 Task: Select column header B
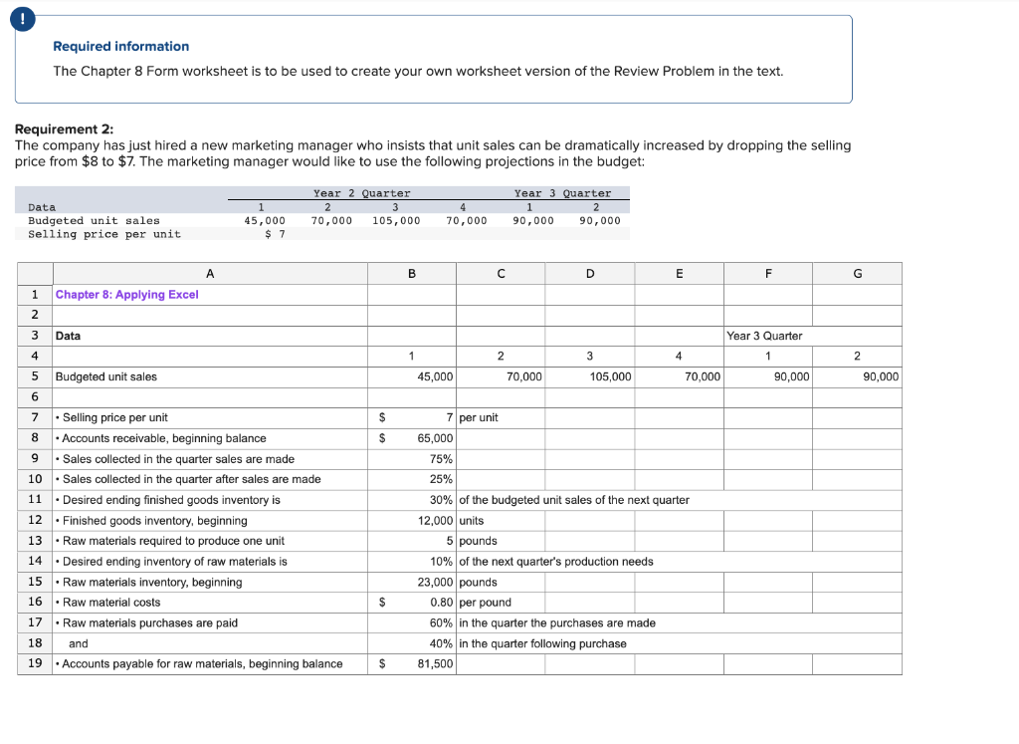click(411, 273)
